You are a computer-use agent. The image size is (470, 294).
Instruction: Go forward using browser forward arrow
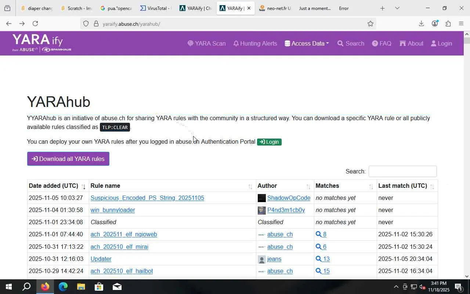coord(22,24)
